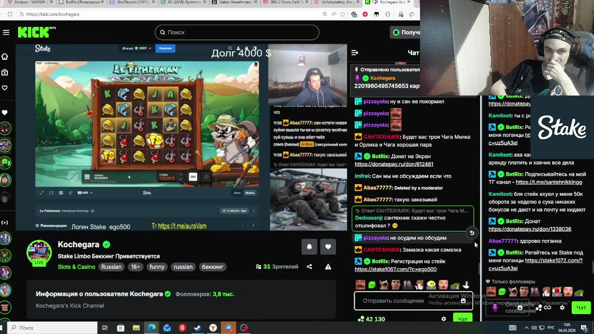Share the Kochegara stream
594x334 pixels.
tap(310, 267)
